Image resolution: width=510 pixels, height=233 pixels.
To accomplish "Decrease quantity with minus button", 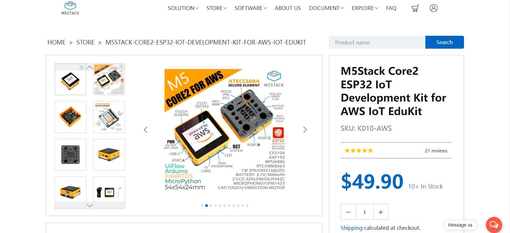I will (348, 212).
